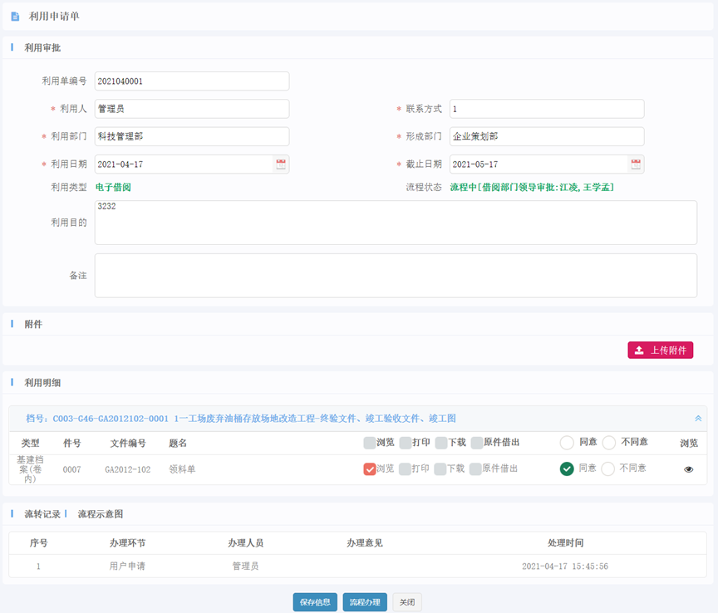The image size is (718, 613).
Task: Click the 利用目的 text area
Action: pos(396,223)
